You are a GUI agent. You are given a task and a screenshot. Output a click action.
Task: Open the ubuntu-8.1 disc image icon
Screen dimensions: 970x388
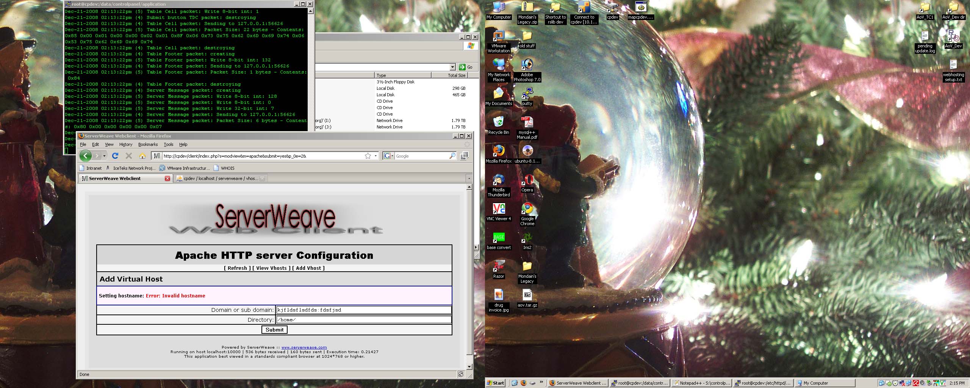pyautogui.click(x=527, y=155)
